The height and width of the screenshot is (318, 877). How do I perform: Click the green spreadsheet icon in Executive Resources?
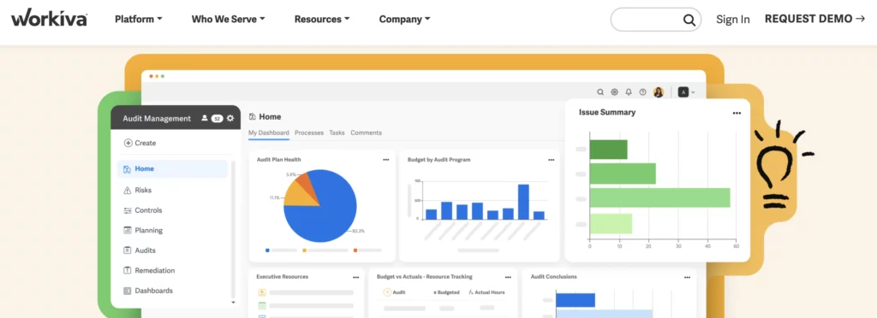(262, 306)
